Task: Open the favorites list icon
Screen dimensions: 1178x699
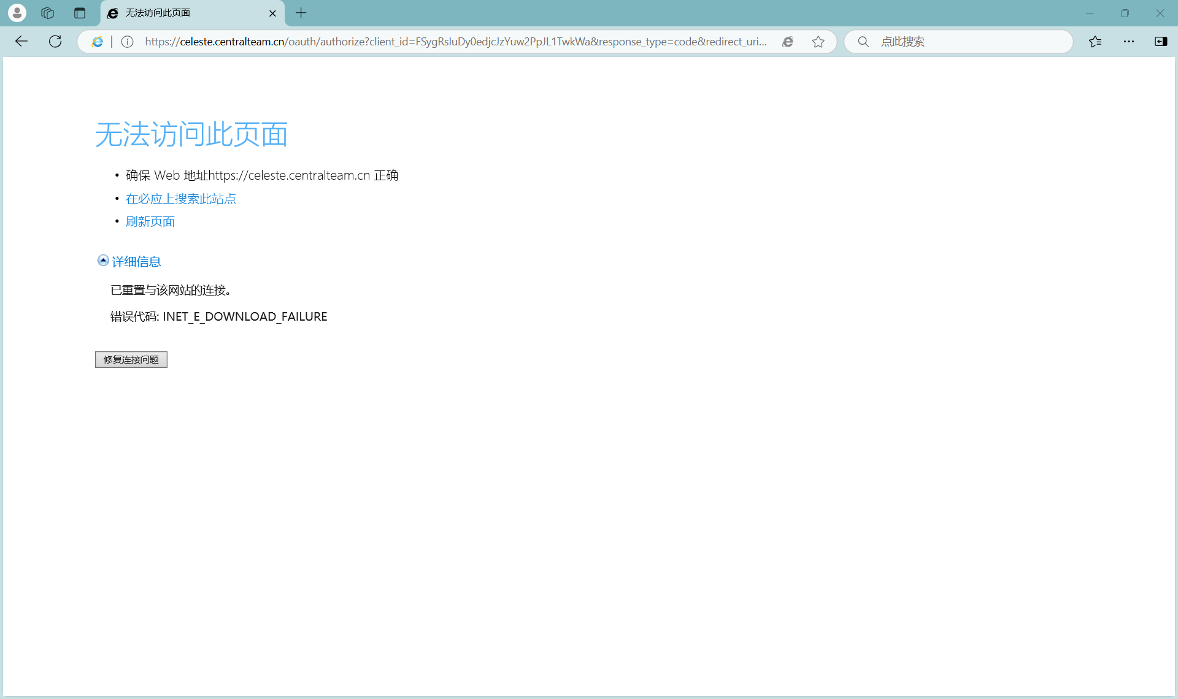Action: 1095,42
